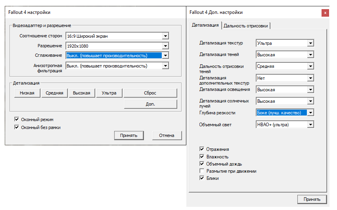
Task: Expand the Объемный свет HBAO+ dropdown
Action: (310, 125)
